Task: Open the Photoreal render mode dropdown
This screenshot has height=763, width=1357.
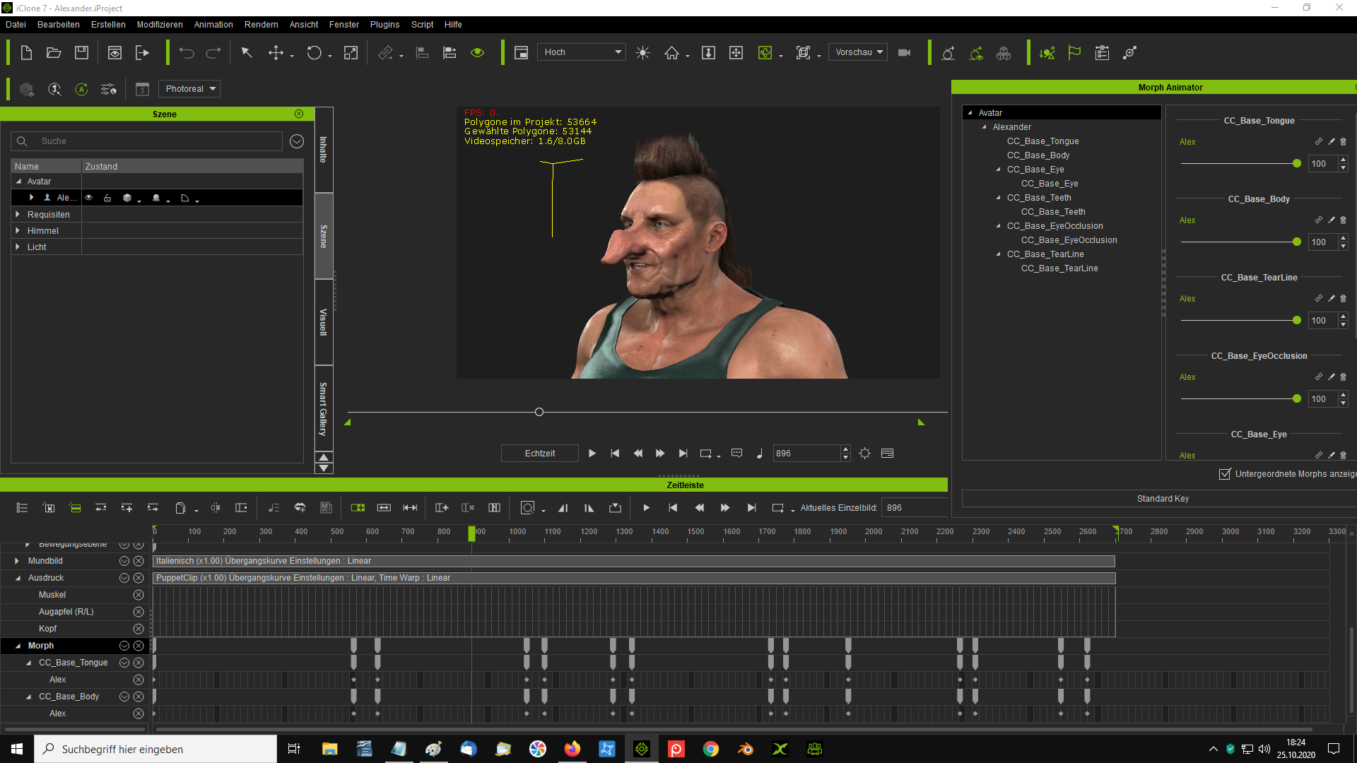Action: tap(189, 89)
